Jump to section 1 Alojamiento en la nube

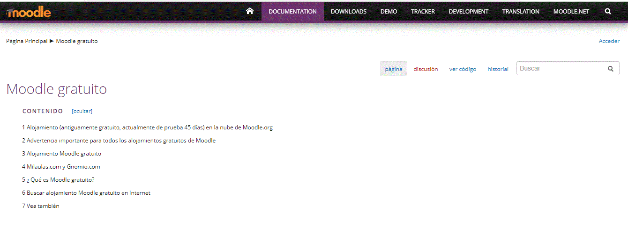click(x=147, y=128)
